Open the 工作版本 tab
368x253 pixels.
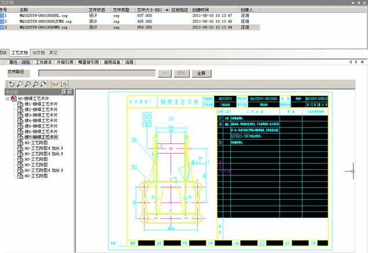coord(43,62)
